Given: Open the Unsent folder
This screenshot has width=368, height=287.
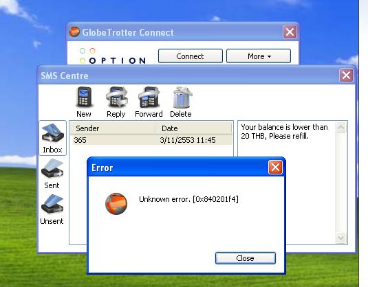Looking at the screenshot, I should click(x=52, y=209).
